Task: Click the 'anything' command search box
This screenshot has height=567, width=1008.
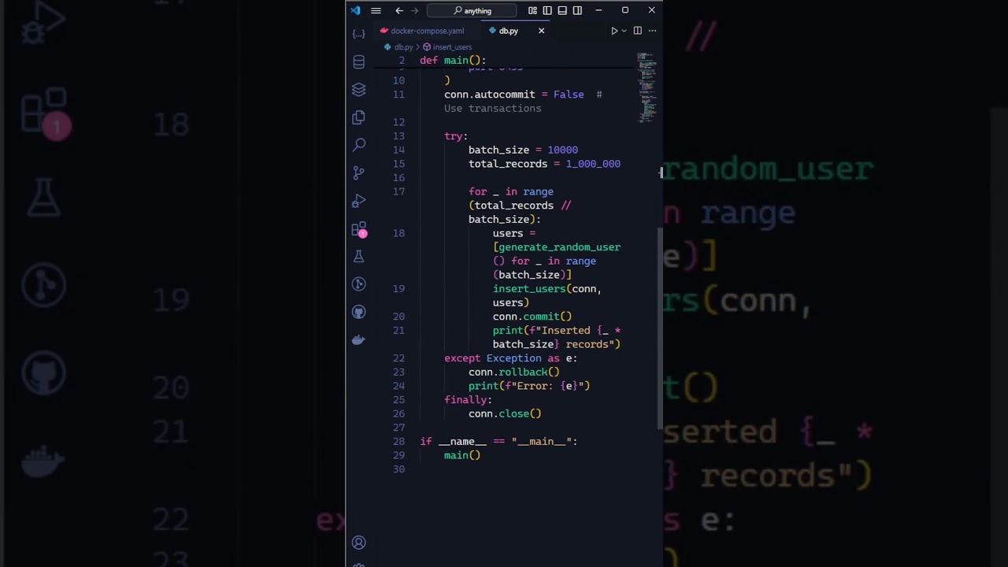Action: (472, 10)
